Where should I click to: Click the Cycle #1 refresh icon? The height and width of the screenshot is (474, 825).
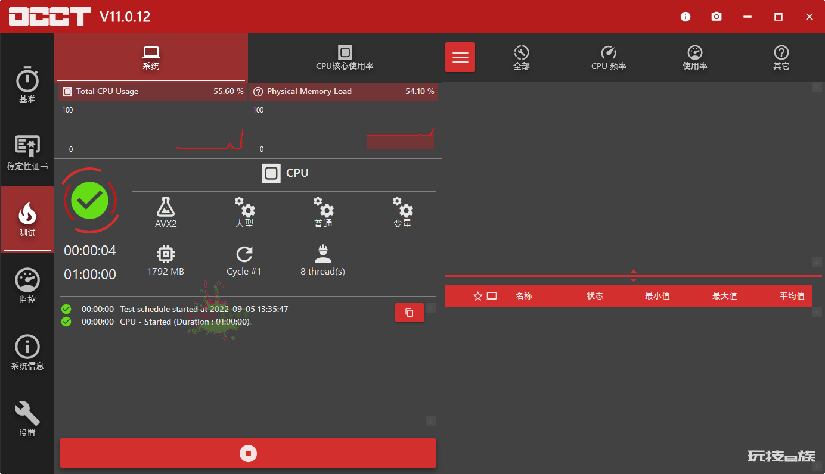click(244, 254)
